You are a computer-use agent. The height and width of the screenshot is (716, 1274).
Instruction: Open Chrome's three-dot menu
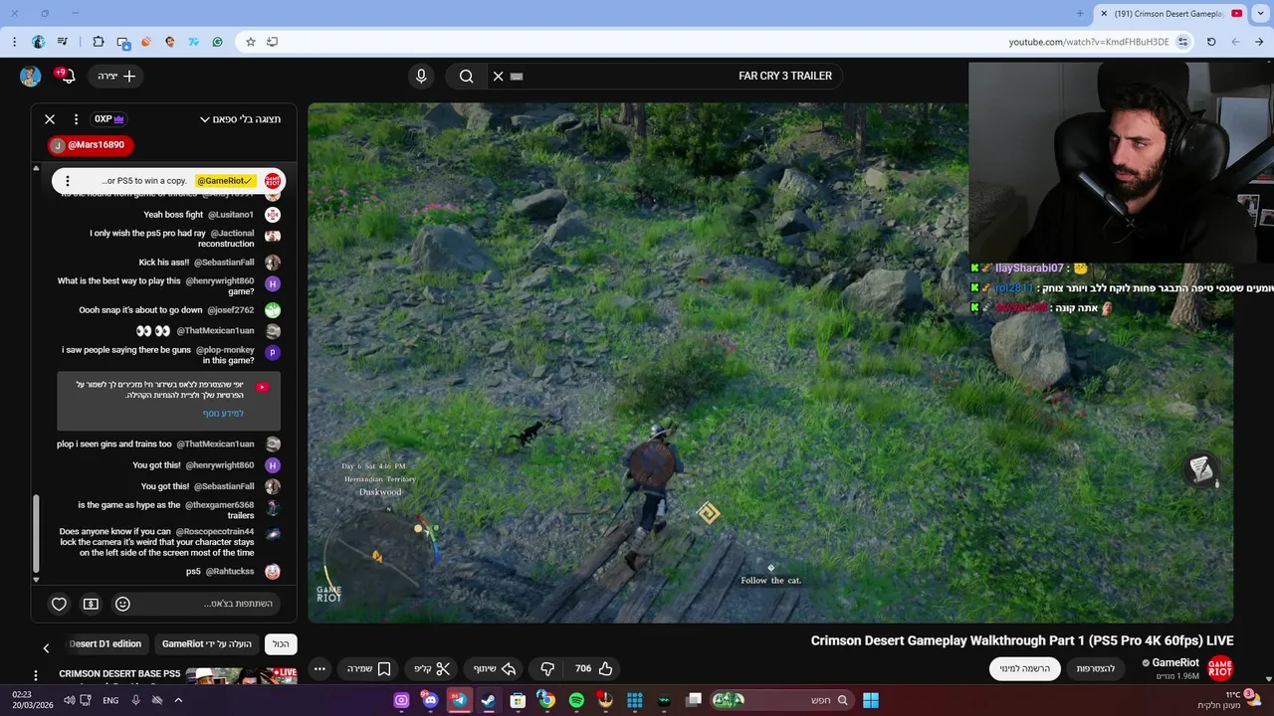14,42
